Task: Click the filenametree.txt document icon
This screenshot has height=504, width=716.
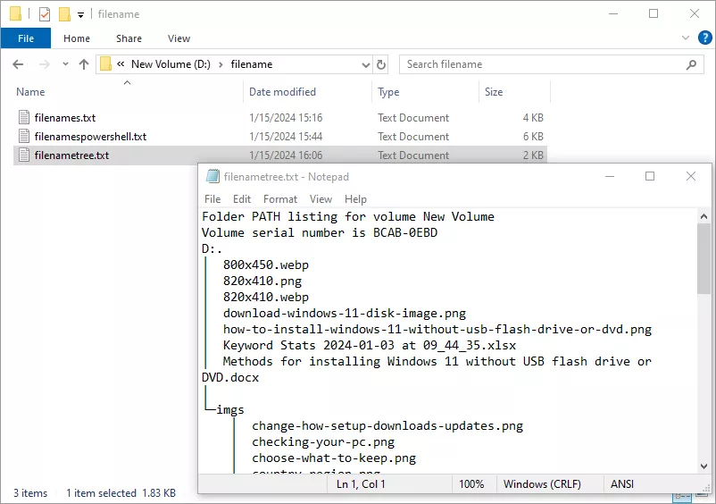Action: pyautogui.click(x=24, y=155)
